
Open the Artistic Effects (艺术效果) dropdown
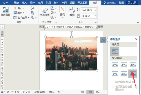point(21,18)
